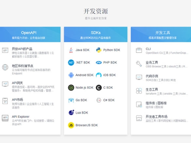The width and height of the screenshot is (191, 143).
Task: Go to the Python SDK link
Action: point(112,50)
